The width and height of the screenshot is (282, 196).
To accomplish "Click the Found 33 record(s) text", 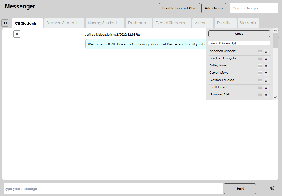I will 223,43.
